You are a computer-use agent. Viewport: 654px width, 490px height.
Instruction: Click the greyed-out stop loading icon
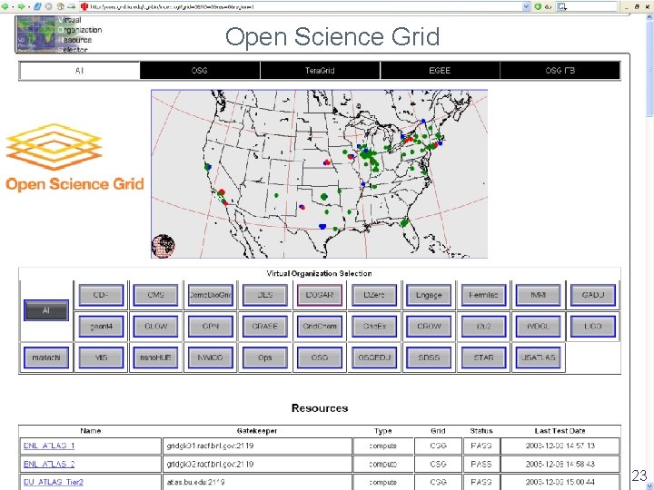(x=49, y=6)
